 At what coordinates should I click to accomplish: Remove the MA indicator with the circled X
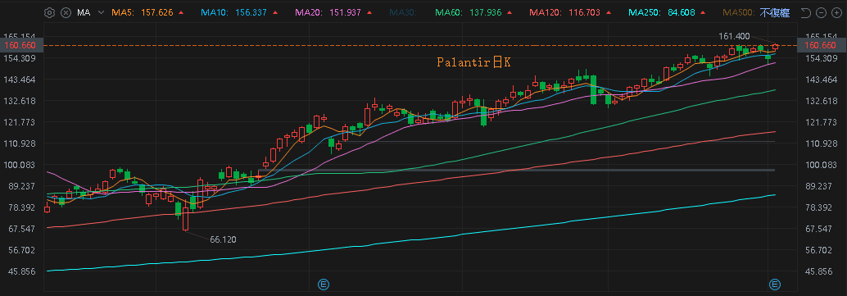click(66, 12)
